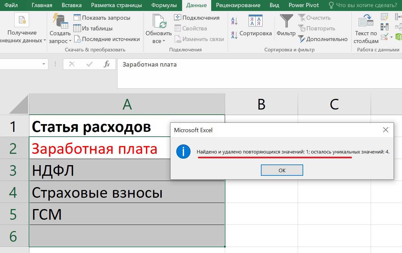Click the blue info icon in dialog
Image resolution: width=402 pixels, height=253 pixels.
(183, 152)
